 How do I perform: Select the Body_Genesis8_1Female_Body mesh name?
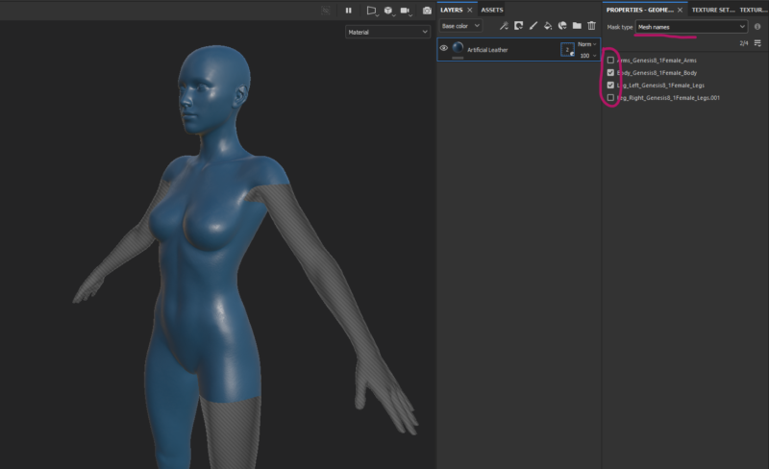click(x=657, y=73)
